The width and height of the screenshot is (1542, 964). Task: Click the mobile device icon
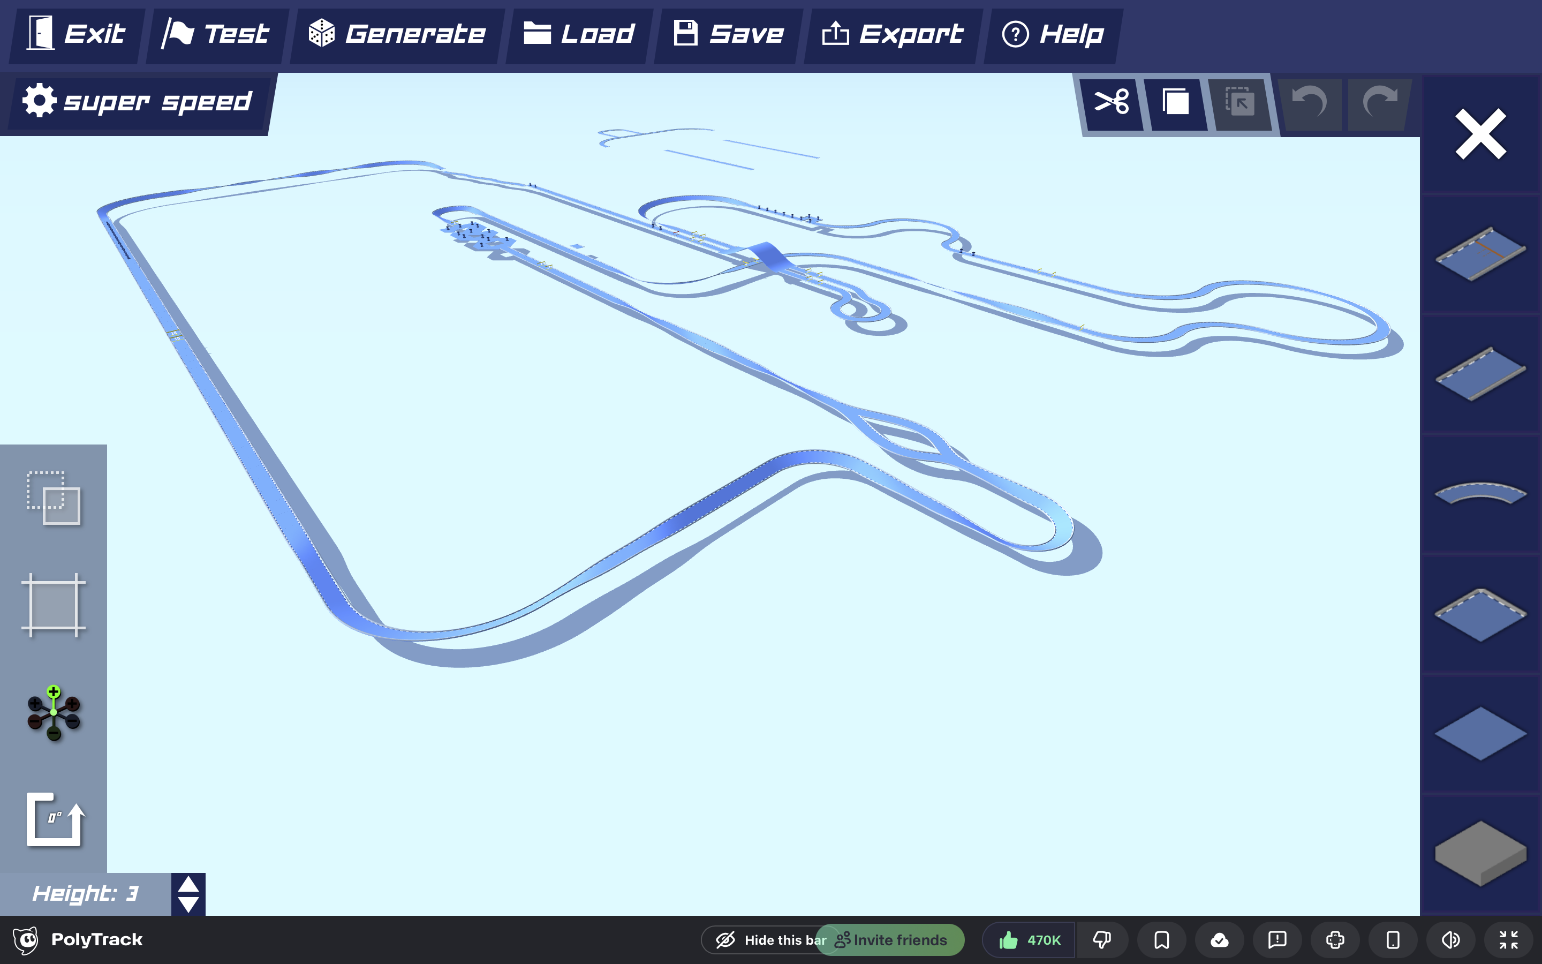coord(1394,940)
